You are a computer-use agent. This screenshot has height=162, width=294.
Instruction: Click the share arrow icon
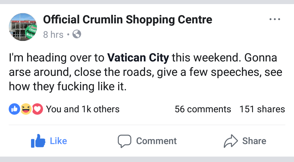pyautogui.click(x=231, y=141)
